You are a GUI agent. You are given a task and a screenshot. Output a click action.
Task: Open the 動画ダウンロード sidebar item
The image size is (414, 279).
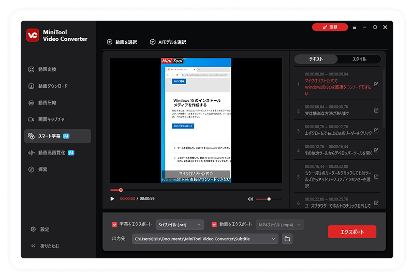click(x=48, y=86)
